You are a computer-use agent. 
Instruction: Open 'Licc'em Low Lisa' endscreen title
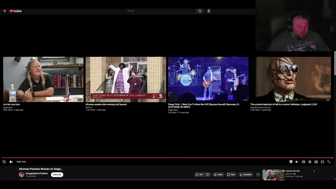tap(11, 104)
